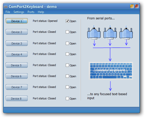
Task: Open the File menu
Action: pyautogui.click(x=8, y=12)
